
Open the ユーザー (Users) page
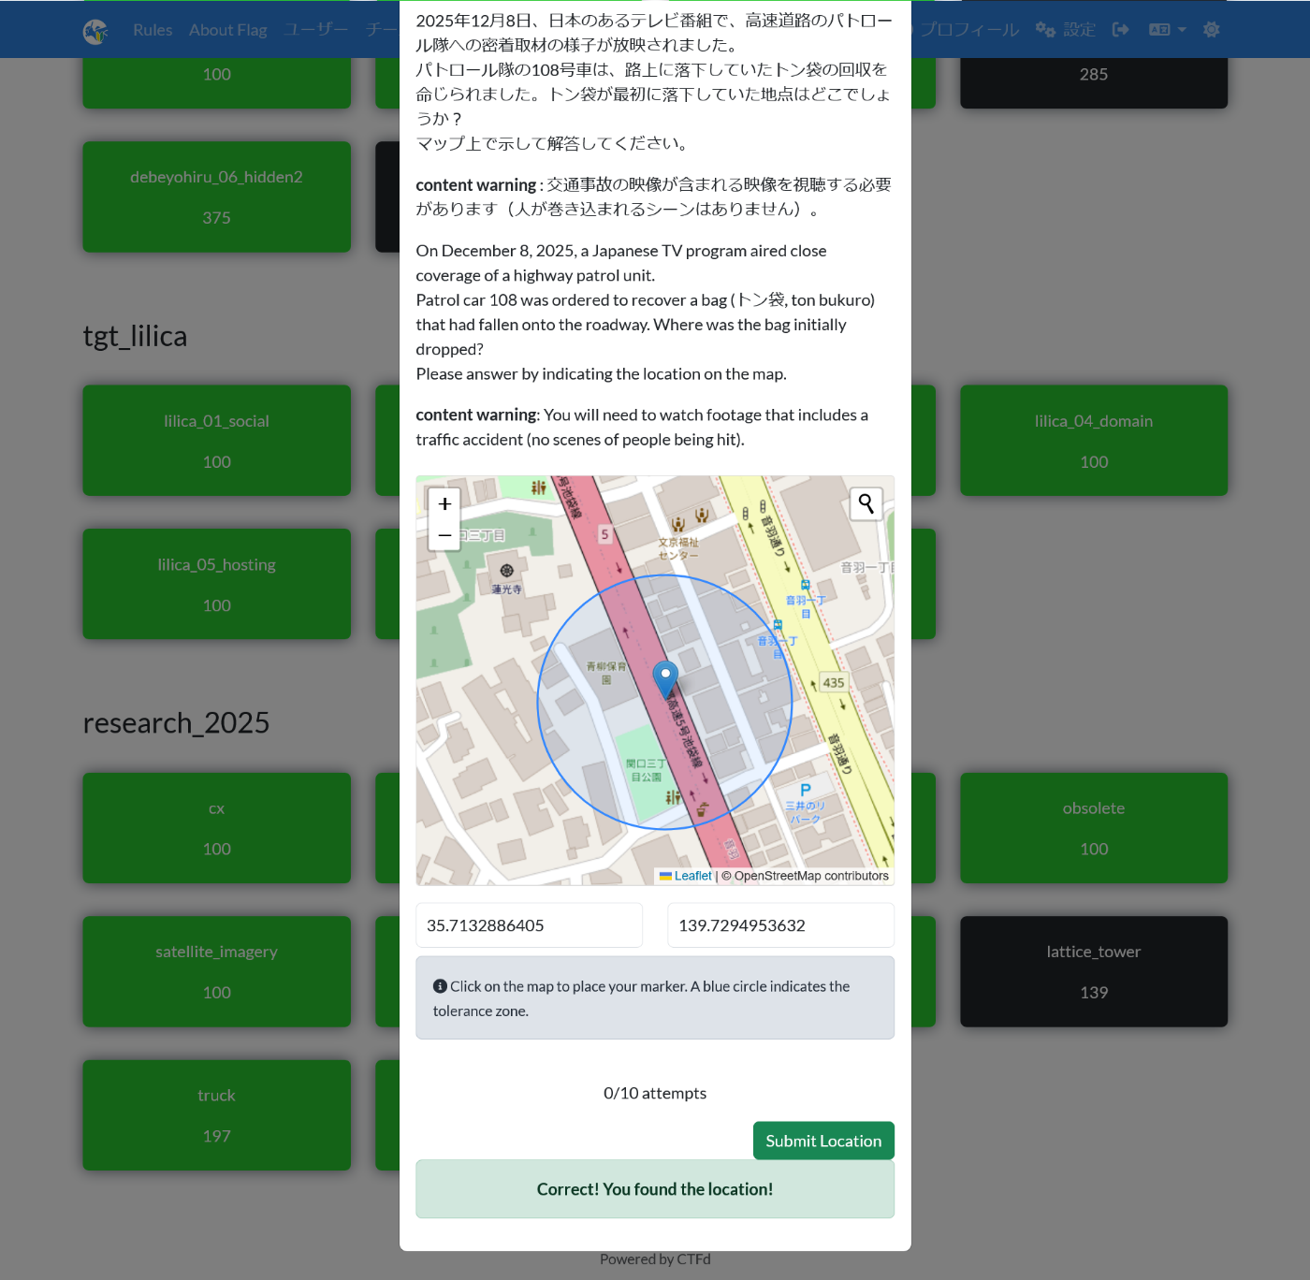coord(316,30)
